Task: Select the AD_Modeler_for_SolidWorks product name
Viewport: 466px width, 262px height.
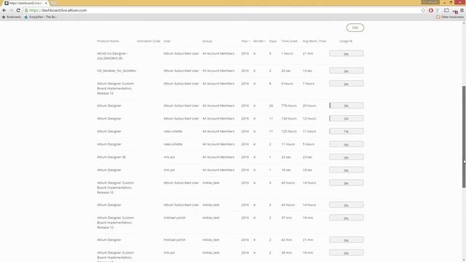Action: (x=116, y=71)
